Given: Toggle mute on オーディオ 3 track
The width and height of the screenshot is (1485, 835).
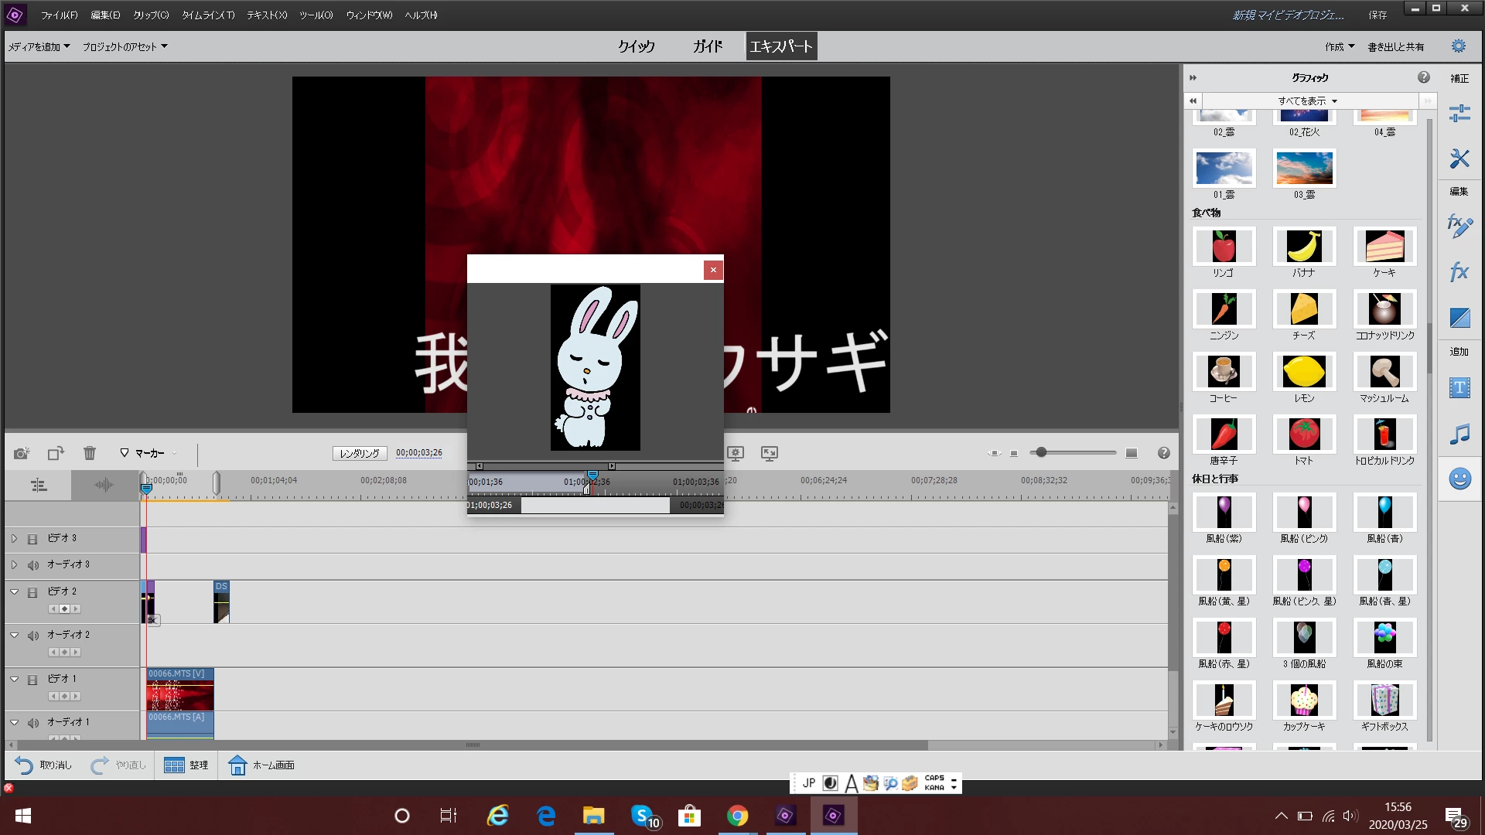Looking at the screenshot, I should click(33, 565).
